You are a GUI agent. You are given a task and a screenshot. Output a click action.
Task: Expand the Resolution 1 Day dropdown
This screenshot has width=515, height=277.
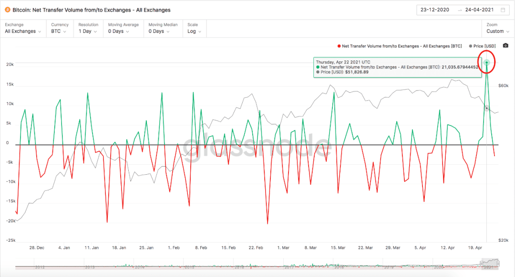88,28
